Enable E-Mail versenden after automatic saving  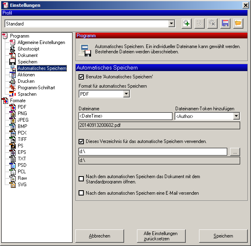click(81, 193)
